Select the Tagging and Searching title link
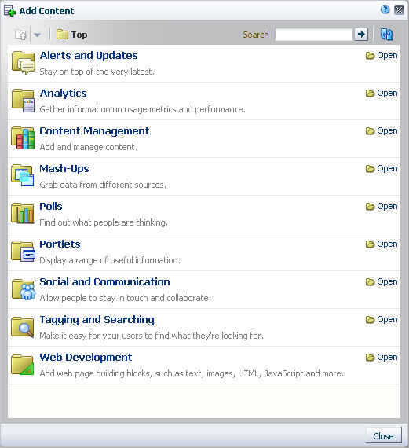This screenshot has height=448, width=409. pyautogui.click(x=97, y=319)
